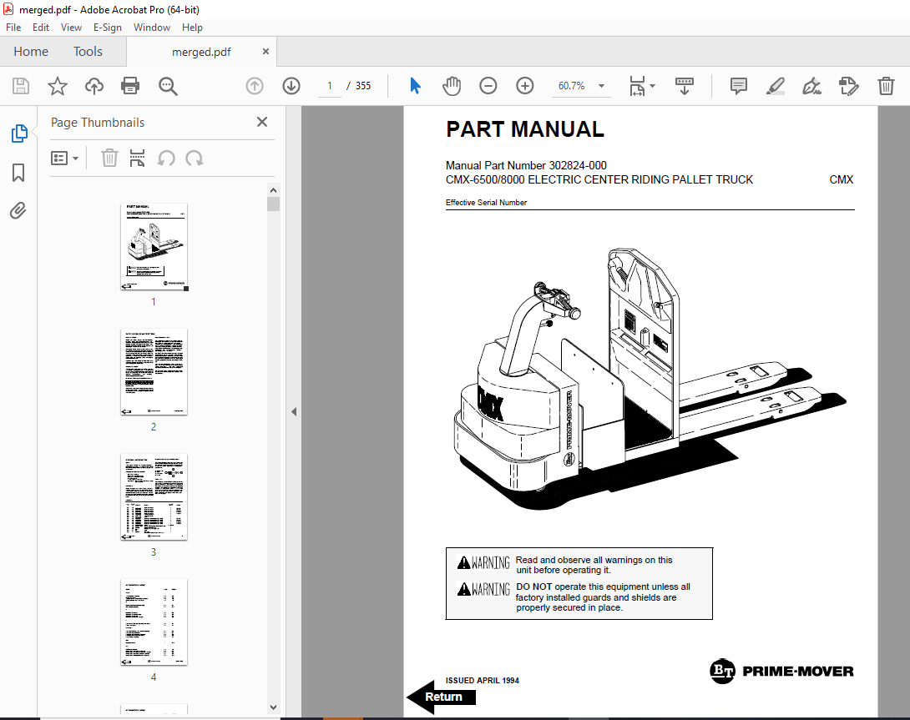Select the Highlight text tool

click(776, 86)
